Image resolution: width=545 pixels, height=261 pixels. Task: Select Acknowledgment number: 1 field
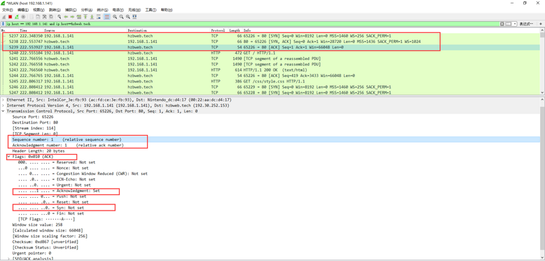point(67,145)
